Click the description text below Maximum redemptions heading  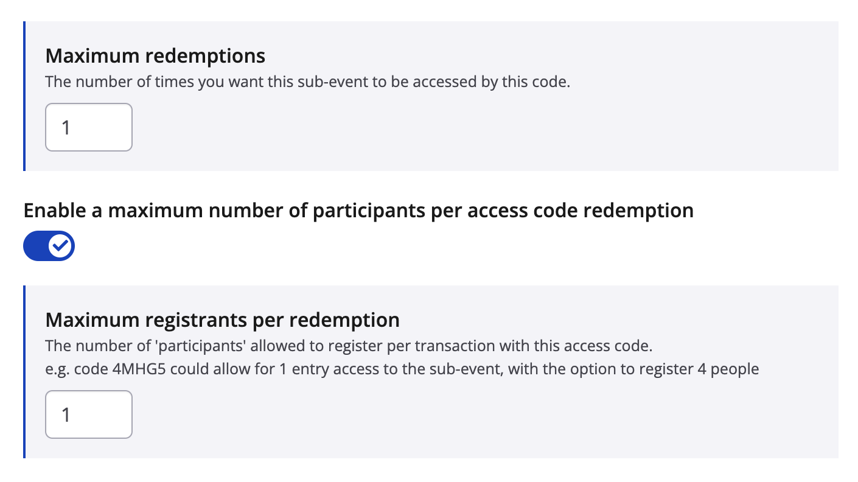point(307,82)
